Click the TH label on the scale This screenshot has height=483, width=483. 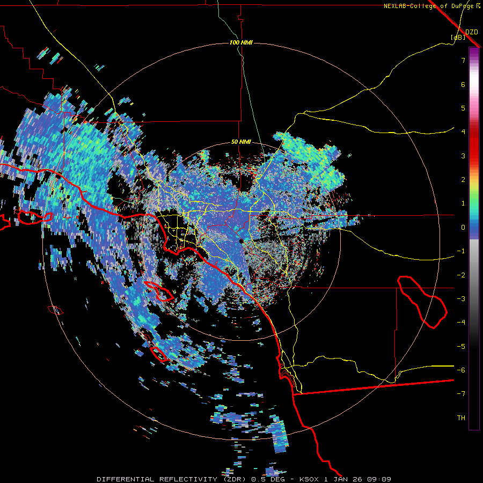(461, 418)
